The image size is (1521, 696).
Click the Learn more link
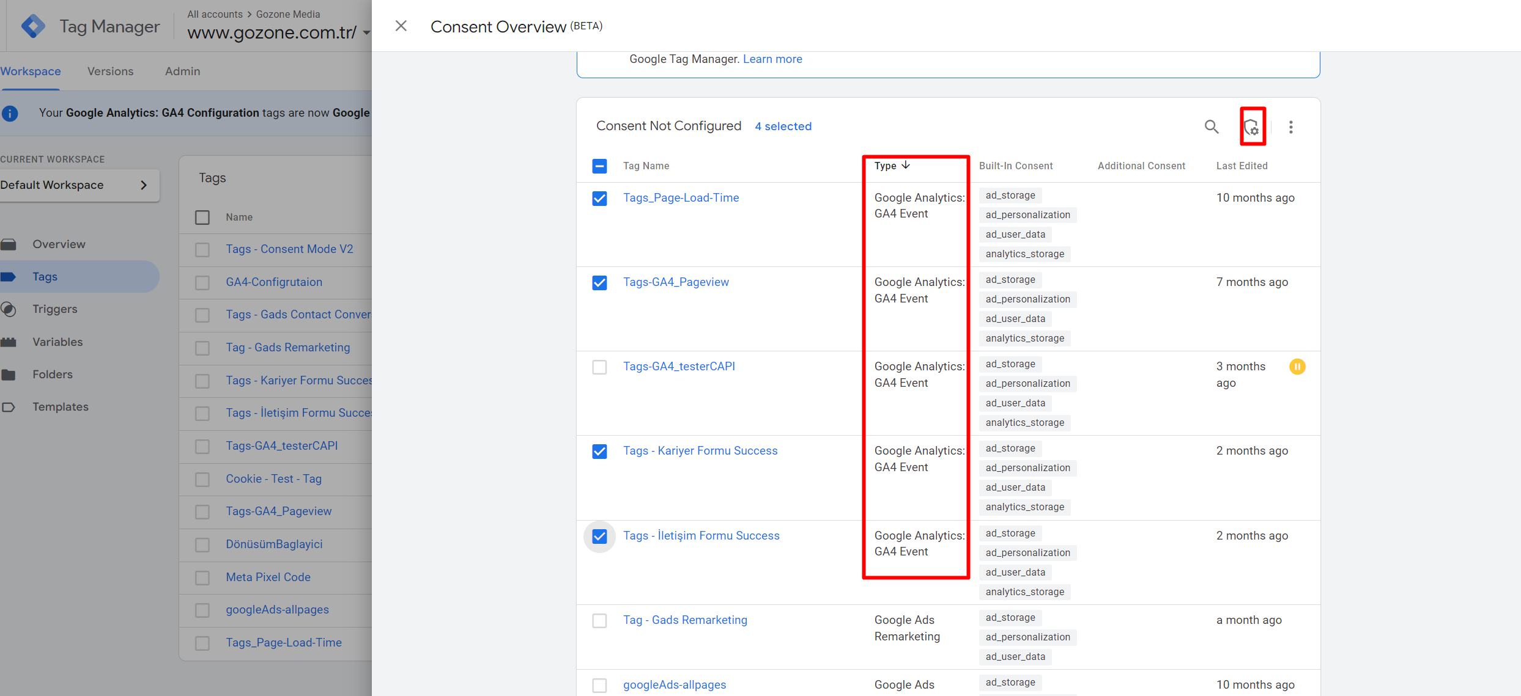772,59
